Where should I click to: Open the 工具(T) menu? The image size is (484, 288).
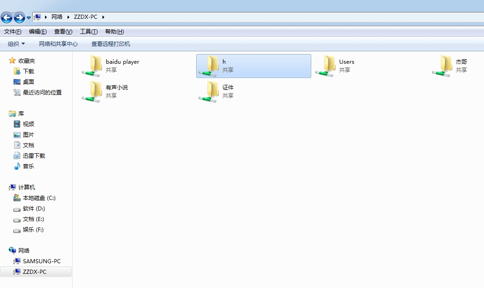point(89,32)
